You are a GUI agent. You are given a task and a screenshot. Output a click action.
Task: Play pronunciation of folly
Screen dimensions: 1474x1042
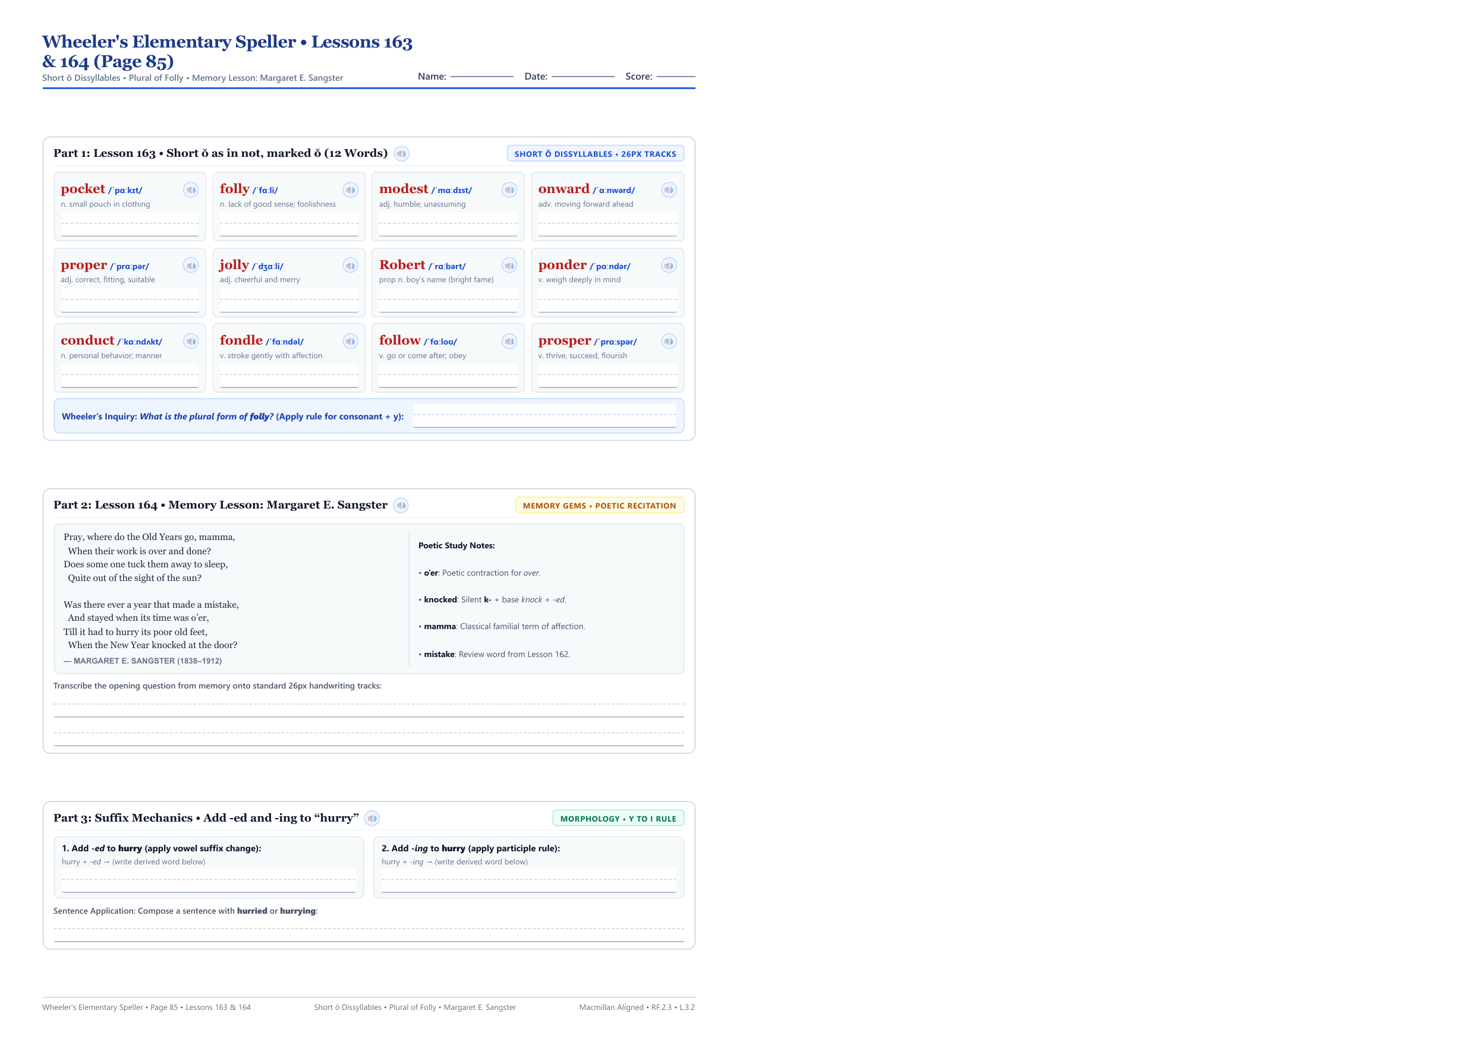point(350,190)
